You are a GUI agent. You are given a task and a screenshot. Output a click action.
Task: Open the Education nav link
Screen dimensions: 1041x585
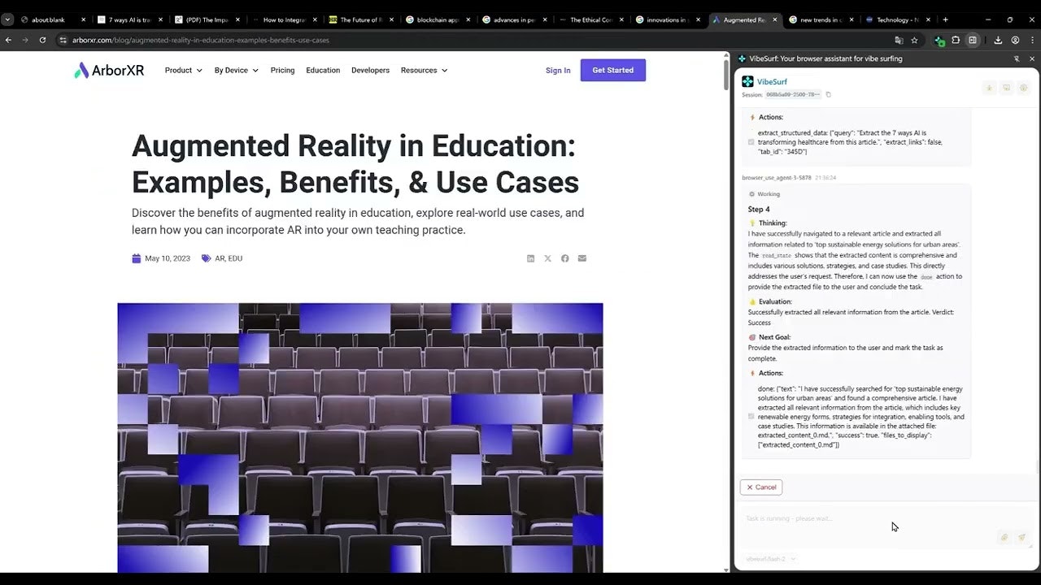[x=323, y=71]
